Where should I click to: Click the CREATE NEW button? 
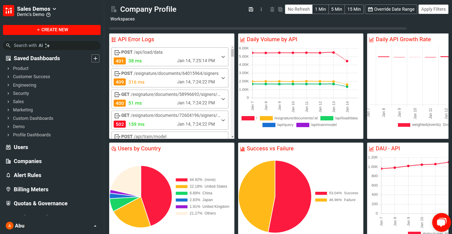52,30
